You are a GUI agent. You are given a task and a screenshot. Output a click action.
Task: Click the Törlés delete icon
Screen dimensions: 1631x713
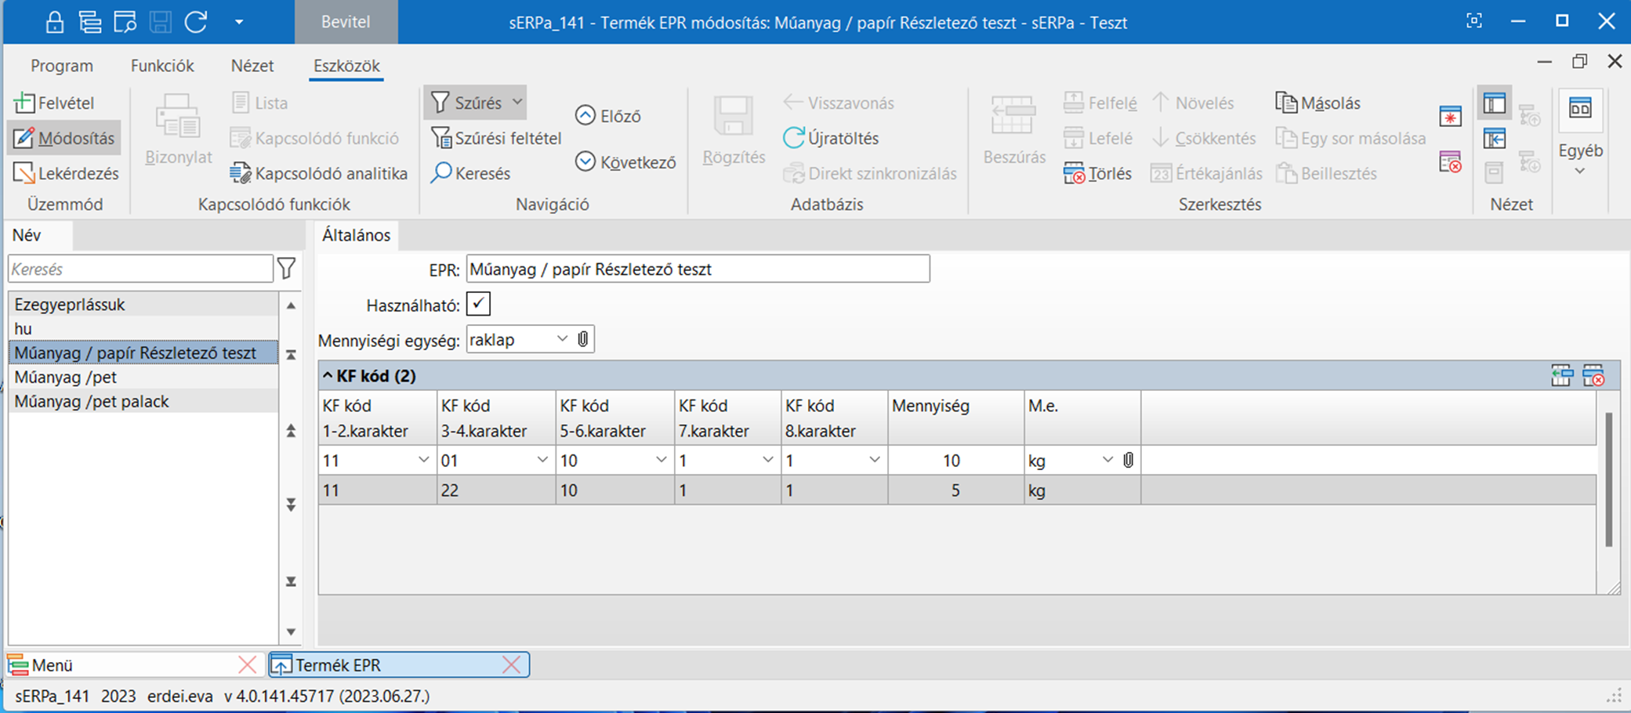1074,173
